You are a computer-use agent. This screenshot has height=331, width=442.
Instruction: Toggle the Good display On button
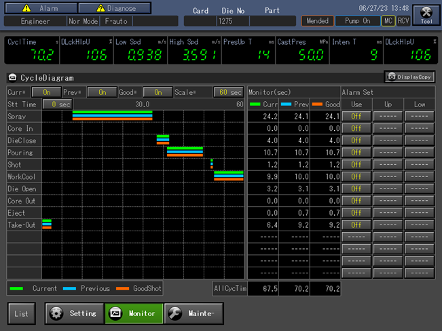pyautogui.click(x=158, y=92)
